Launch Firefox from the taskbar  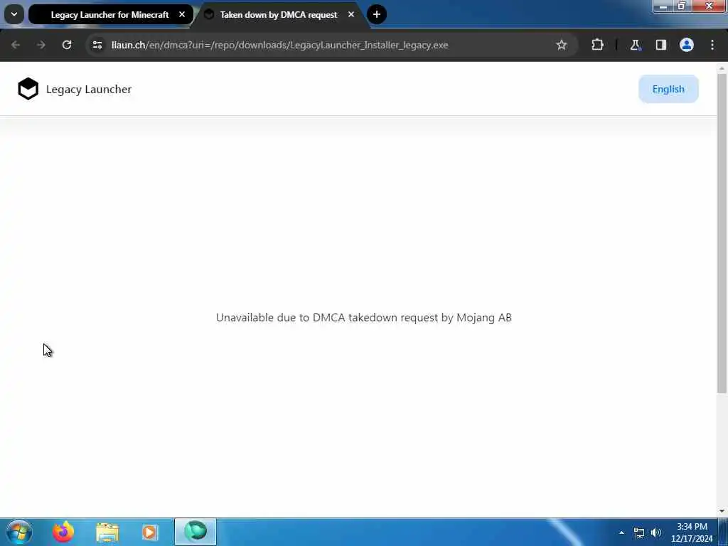coord(63,532)
